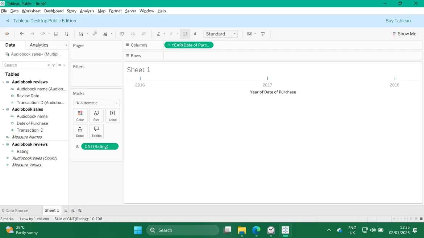This screenshot has width=424, height=238.
Task: Click the Swap Rows and Columns icon
Action: [x=122, y=34]
